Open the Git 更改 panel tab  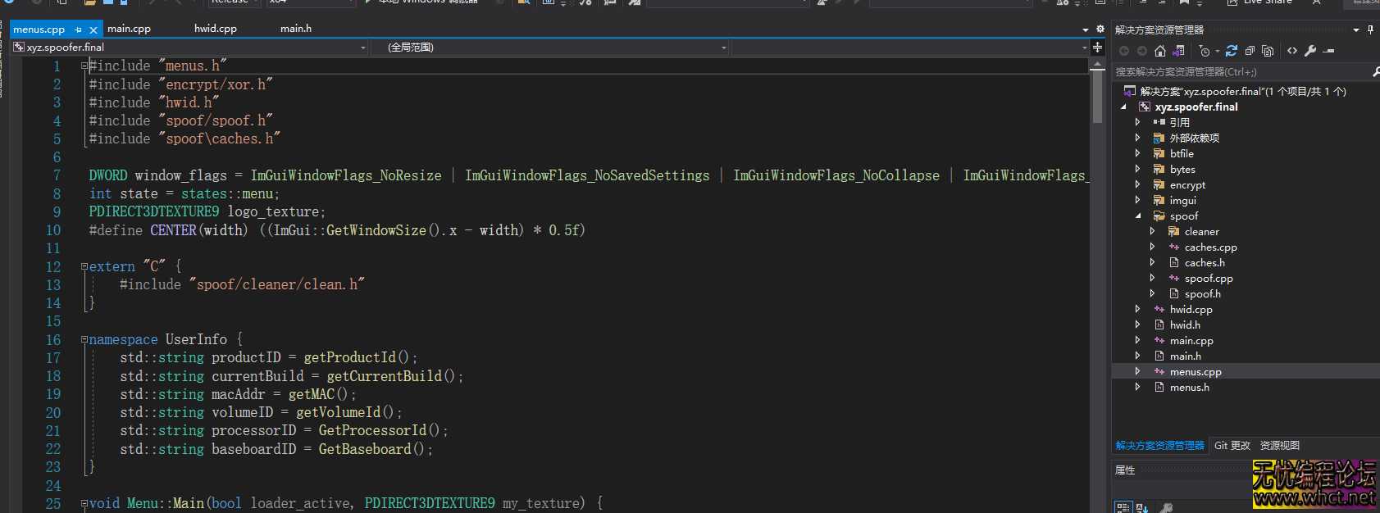coord(1232,446)
